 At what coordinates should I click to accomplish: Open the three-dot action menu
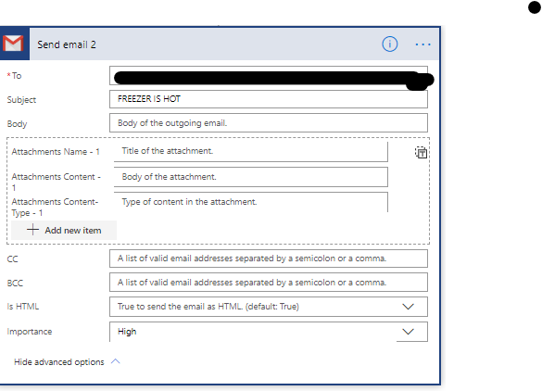pos(422,44)
